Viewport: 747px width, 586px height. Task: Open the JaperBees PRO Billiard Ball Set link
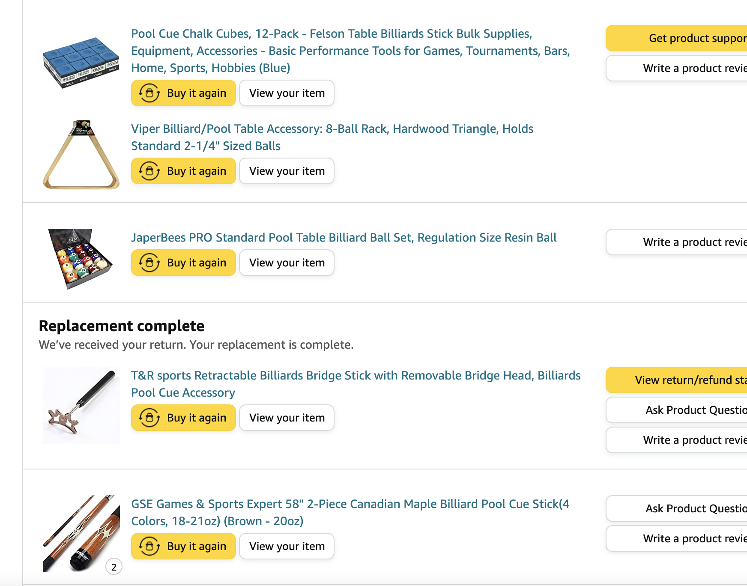pos(344,237)
